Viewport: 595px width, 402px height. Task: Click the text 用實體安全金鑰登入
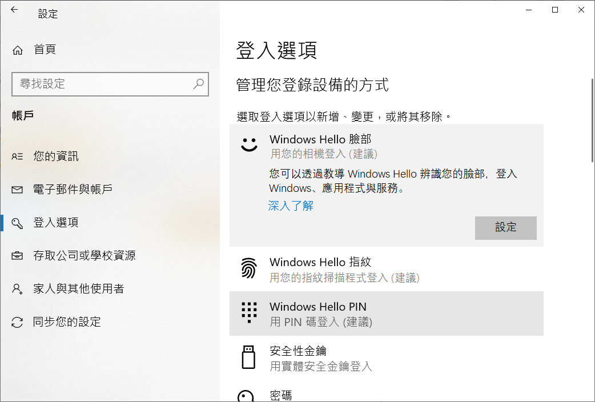point(321,367)
